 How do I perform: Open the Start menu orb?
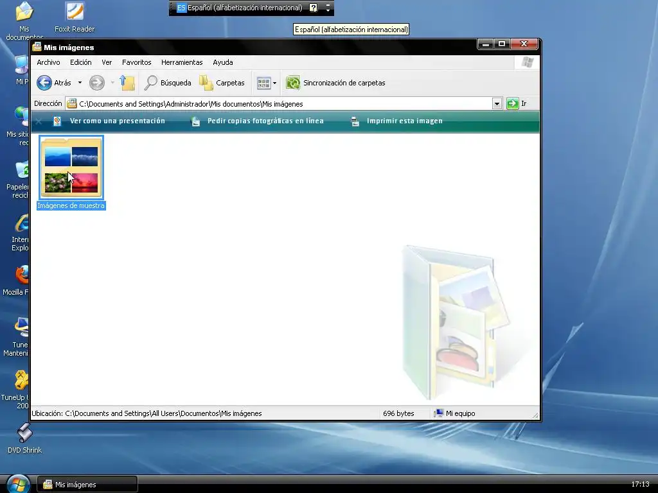18,484
